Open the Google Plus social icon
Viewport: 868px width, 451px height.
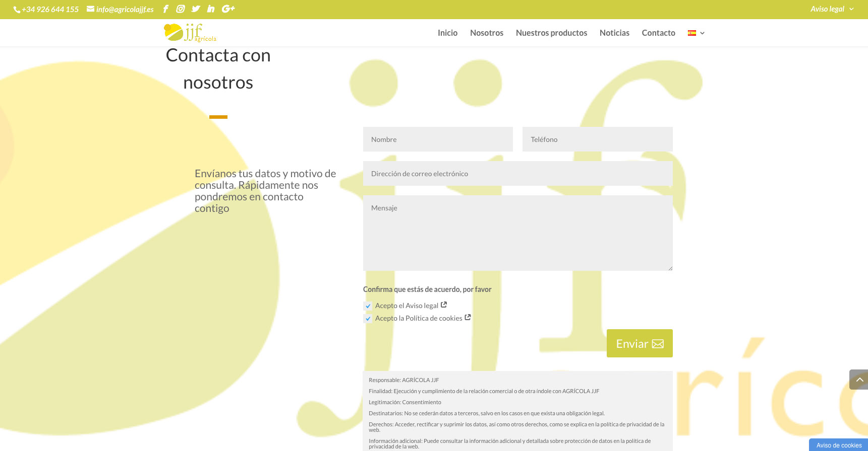(228, 9)
